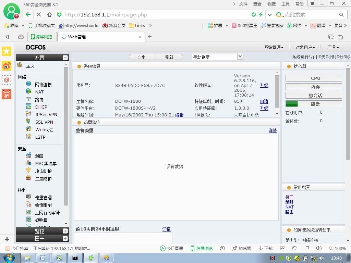
Task: Open 详情 link for 整机流量
Action: click(x=273, y=130)
